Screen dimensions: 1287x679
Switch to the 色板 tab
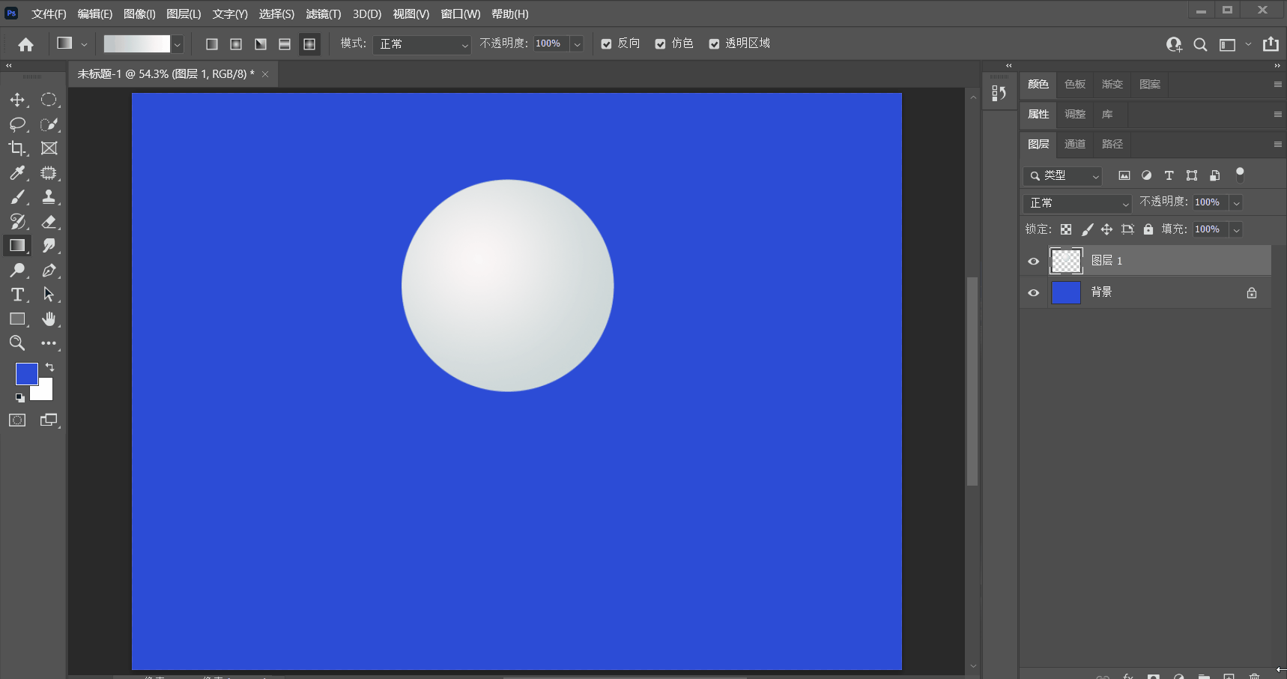(1075, 84)
